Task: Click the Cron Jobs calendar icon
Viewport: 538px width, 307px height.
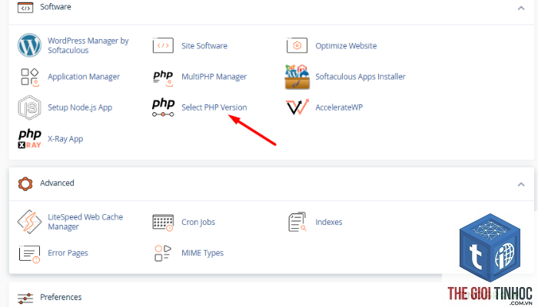Action: (163, 223)
